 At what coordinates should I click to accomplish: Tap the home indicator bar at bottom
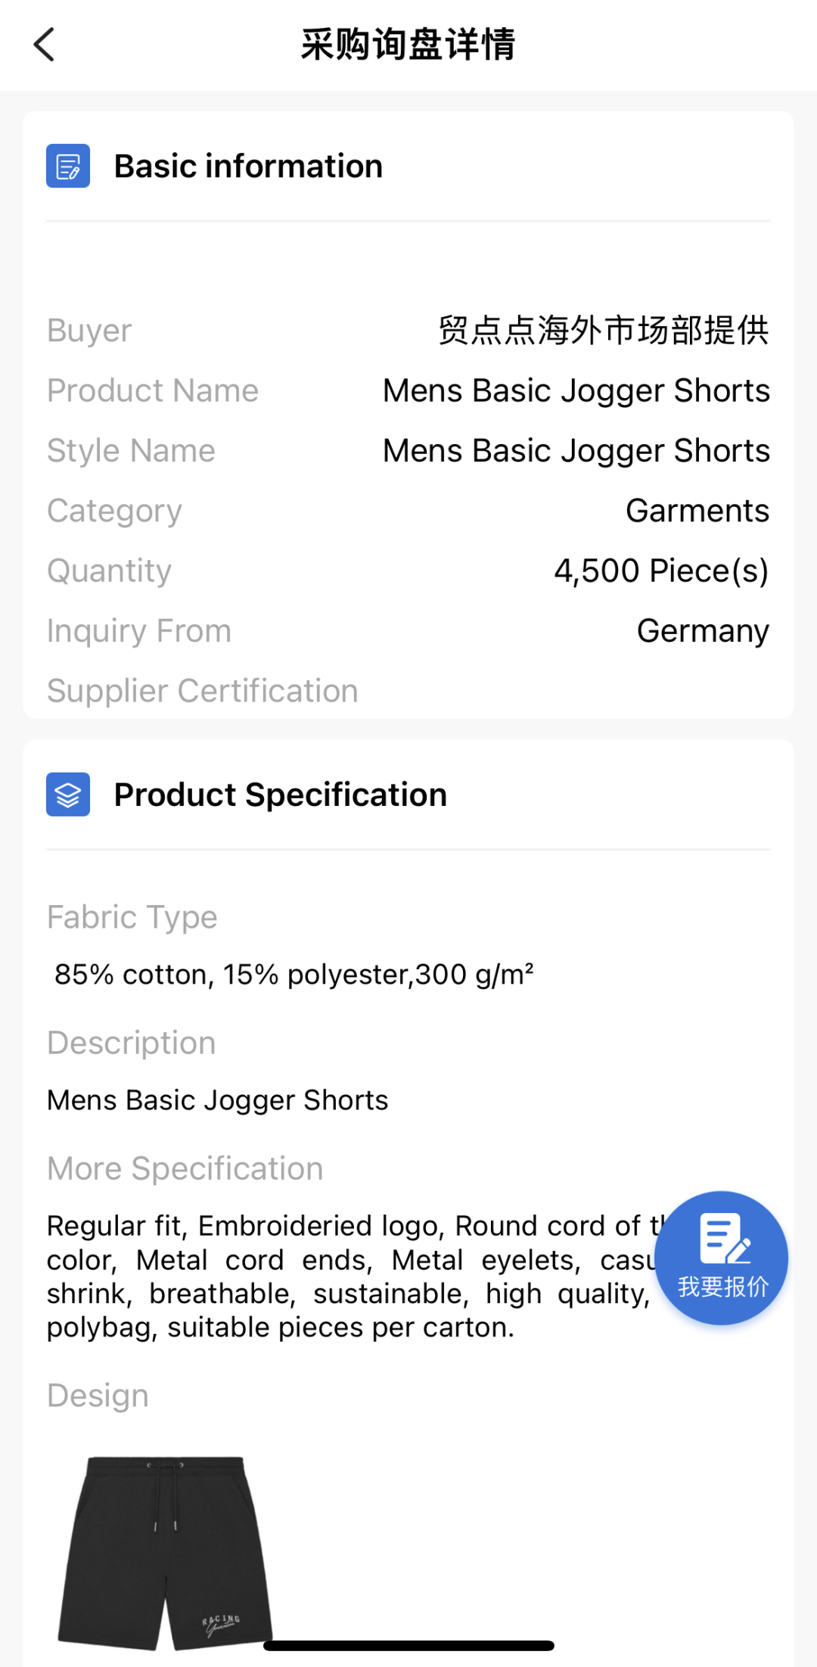click(x=408, y=1646)
